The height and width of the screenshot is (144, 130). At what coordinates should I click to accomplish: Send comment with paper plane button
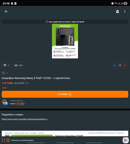click(125, 140)
